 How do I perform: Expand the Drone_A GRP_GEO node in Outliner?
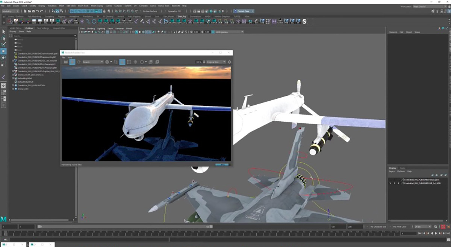pos(13,75)
